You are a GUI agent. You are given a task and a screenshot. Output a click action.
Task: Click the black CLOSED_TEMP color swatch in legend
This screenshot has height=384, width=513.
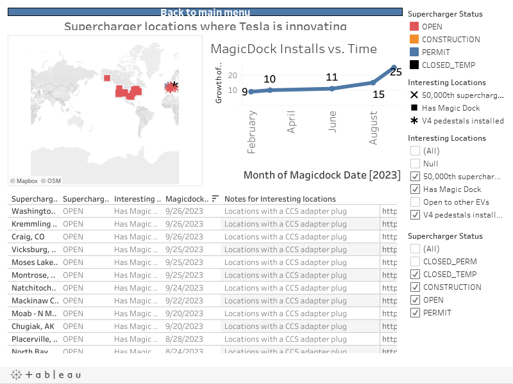point(414,65)
